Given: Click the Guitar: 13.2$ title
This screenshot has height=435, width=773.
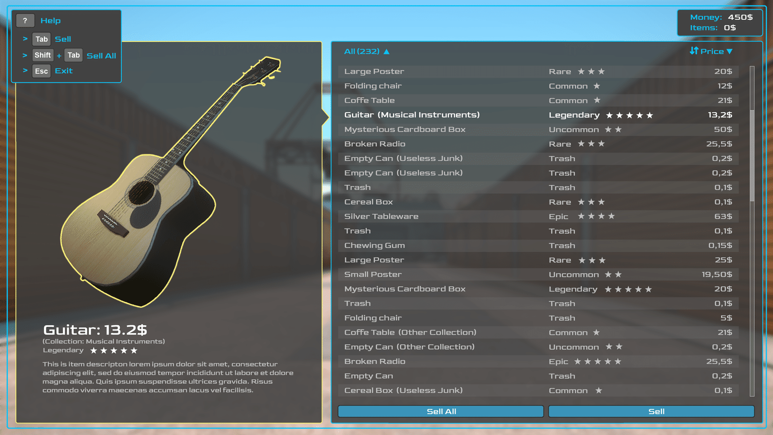Looking at the screenshot, I should (x=95, y=330).
